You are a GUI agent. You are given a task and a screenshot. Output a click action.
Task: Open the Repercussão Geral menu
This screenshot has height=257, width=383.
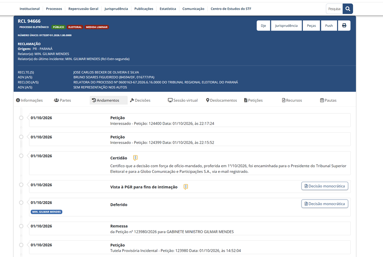click(x=83, y=9)
